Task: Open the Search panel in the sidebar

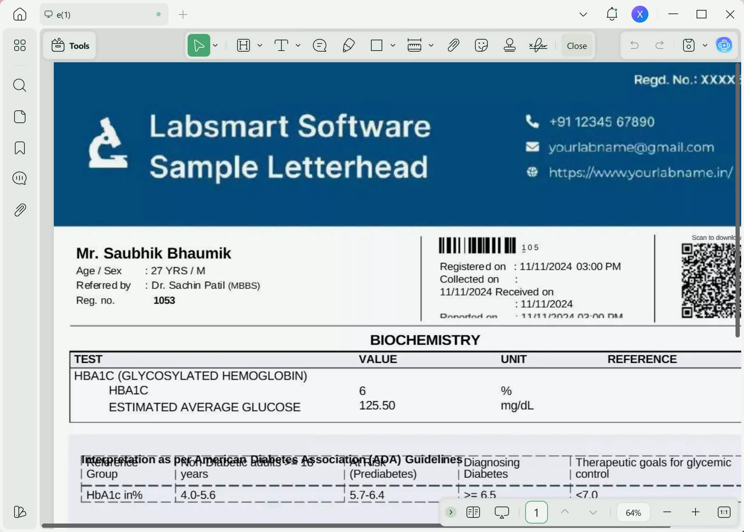Action: pos(20,85)
